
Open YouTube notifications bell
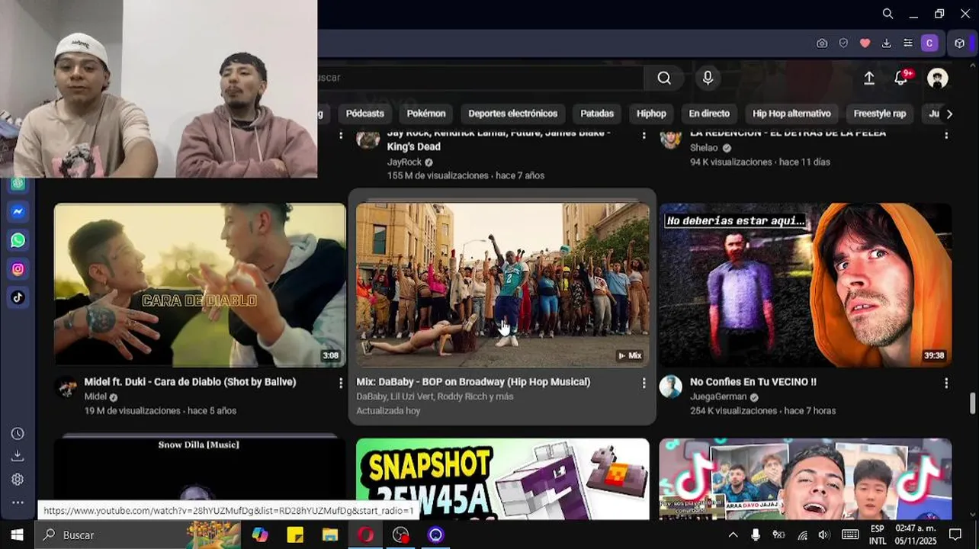tap(901, 78)
